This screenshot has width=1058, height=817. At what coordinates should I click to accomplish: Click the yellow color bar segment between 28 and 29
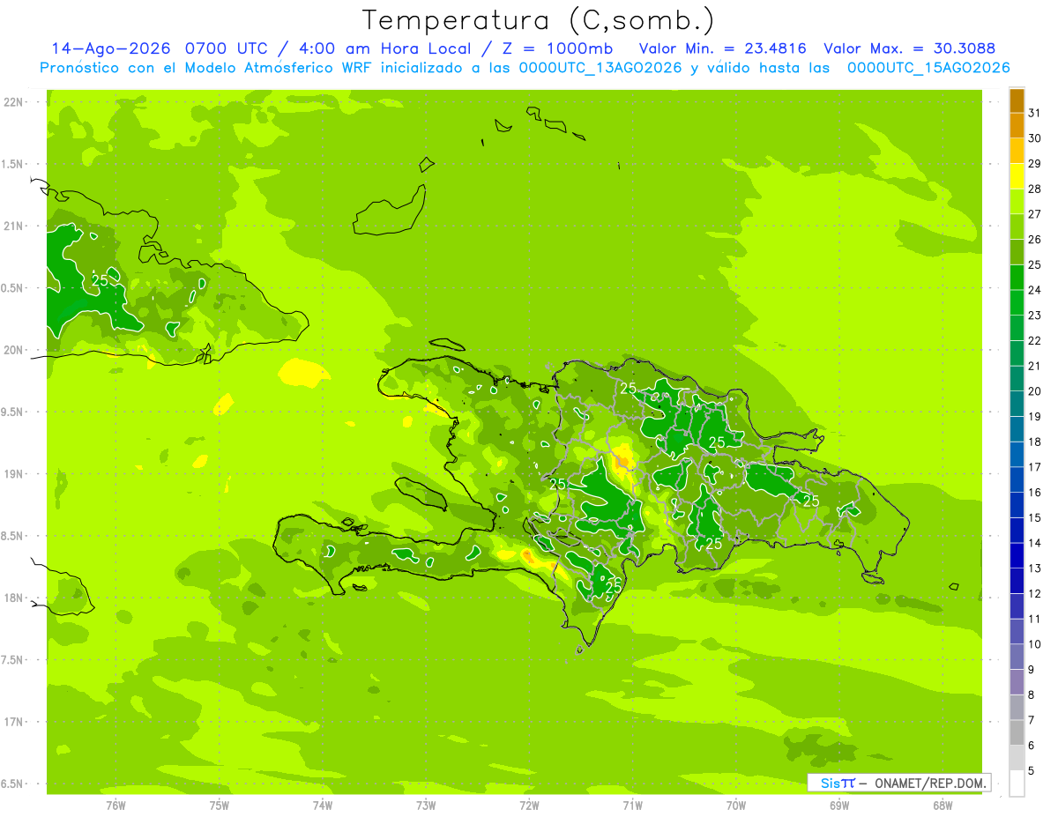(1017, 176)
